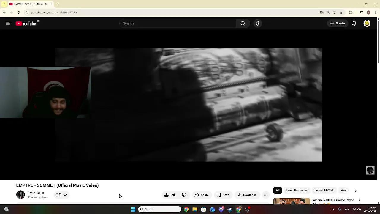
Task: Open YouTube notifications bell
Action: coord(354,23)
